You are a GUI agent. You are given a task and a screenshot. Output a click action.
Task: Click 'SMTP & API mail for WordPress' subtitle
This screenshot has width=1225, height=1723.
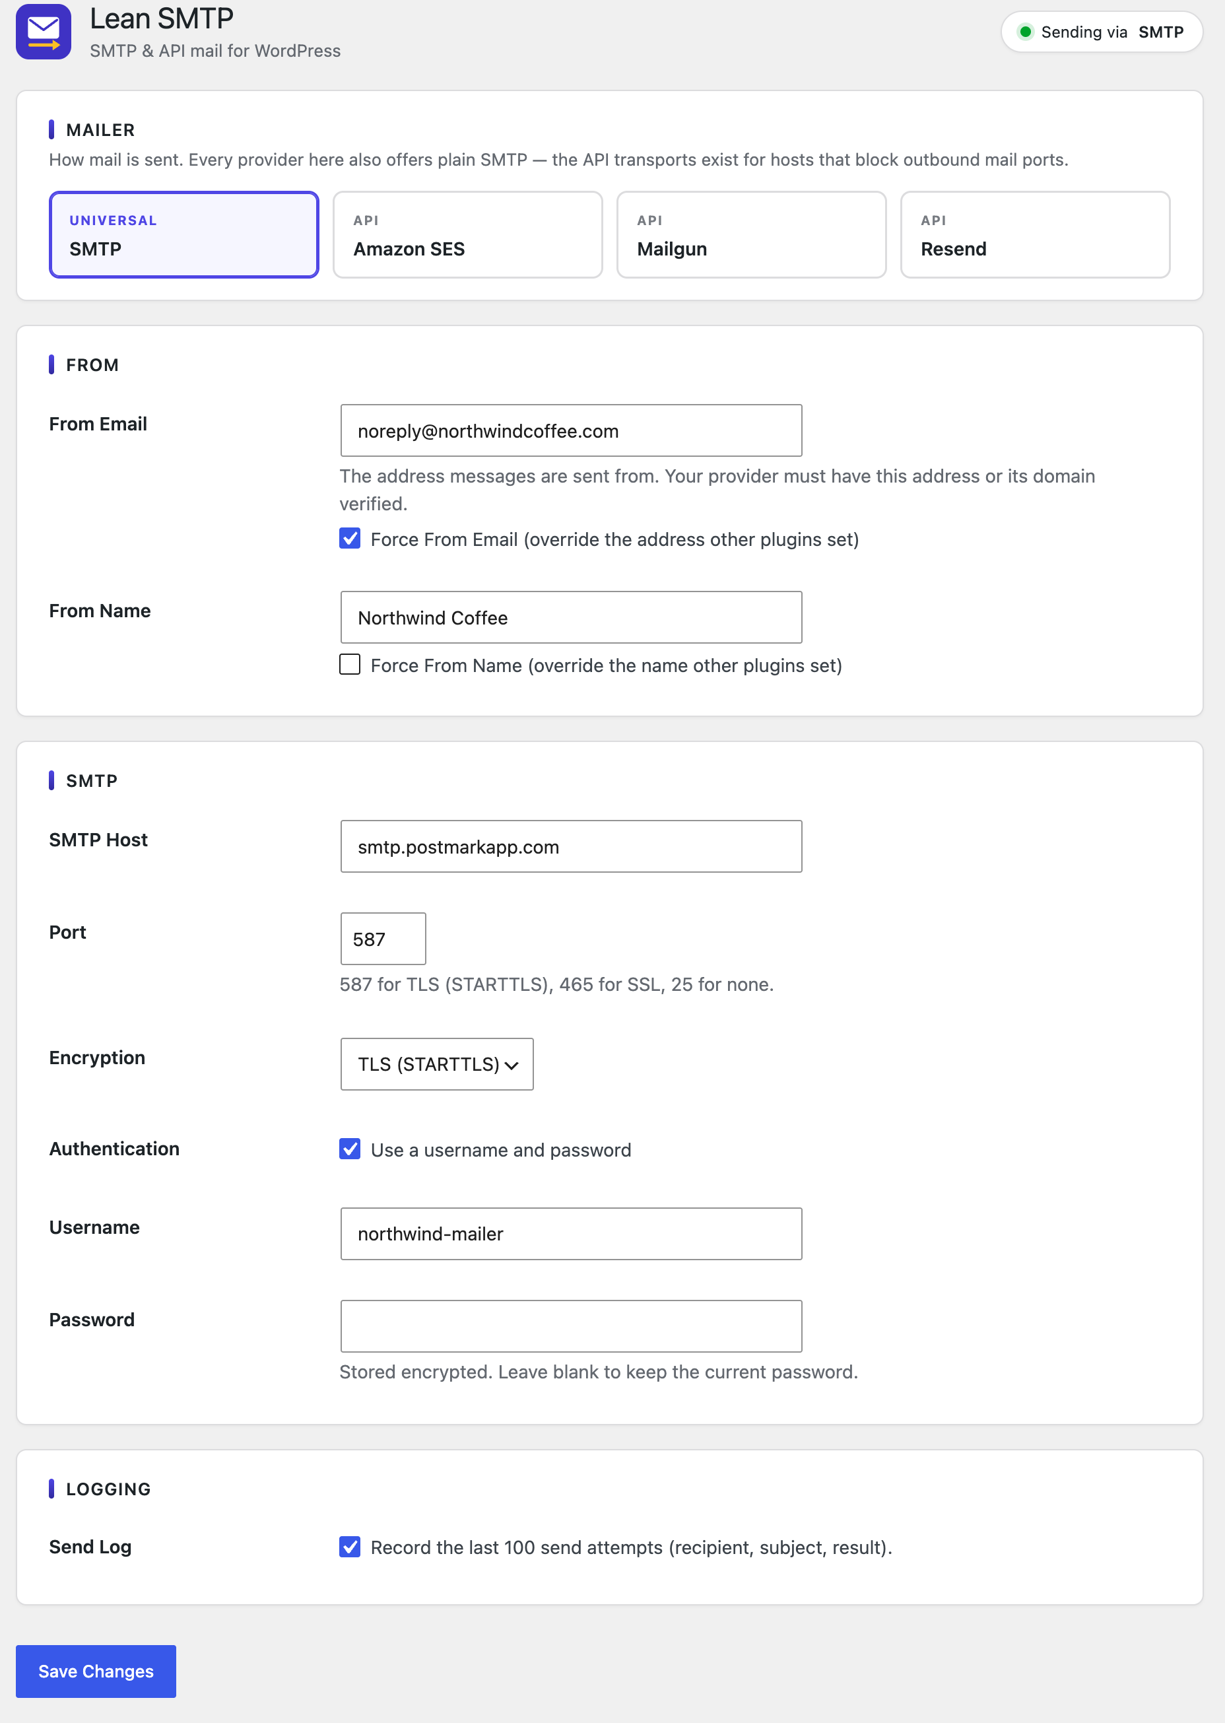coord(215,51)
